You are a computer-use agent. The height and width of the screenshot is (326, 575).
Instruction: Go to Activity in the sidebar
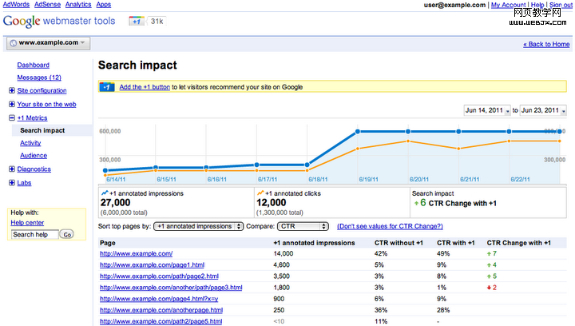[x=30, y=143]
